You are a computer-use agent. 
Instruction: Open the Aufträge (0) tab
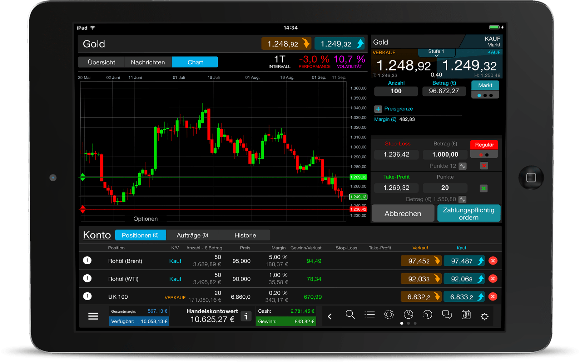(192, 235)
